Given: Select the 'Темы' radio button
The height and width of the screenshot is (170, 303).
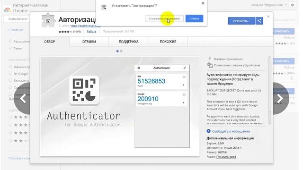Looking at the screenshot, I should tap(10, 48).
